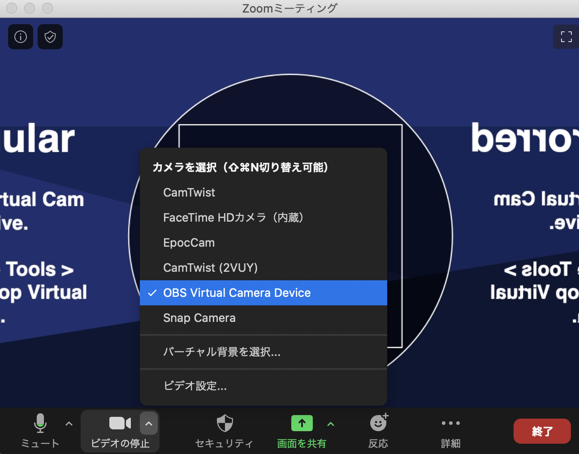Screen dimensions: 579x454
Task: Open the Security shield options
Action: 225,424
